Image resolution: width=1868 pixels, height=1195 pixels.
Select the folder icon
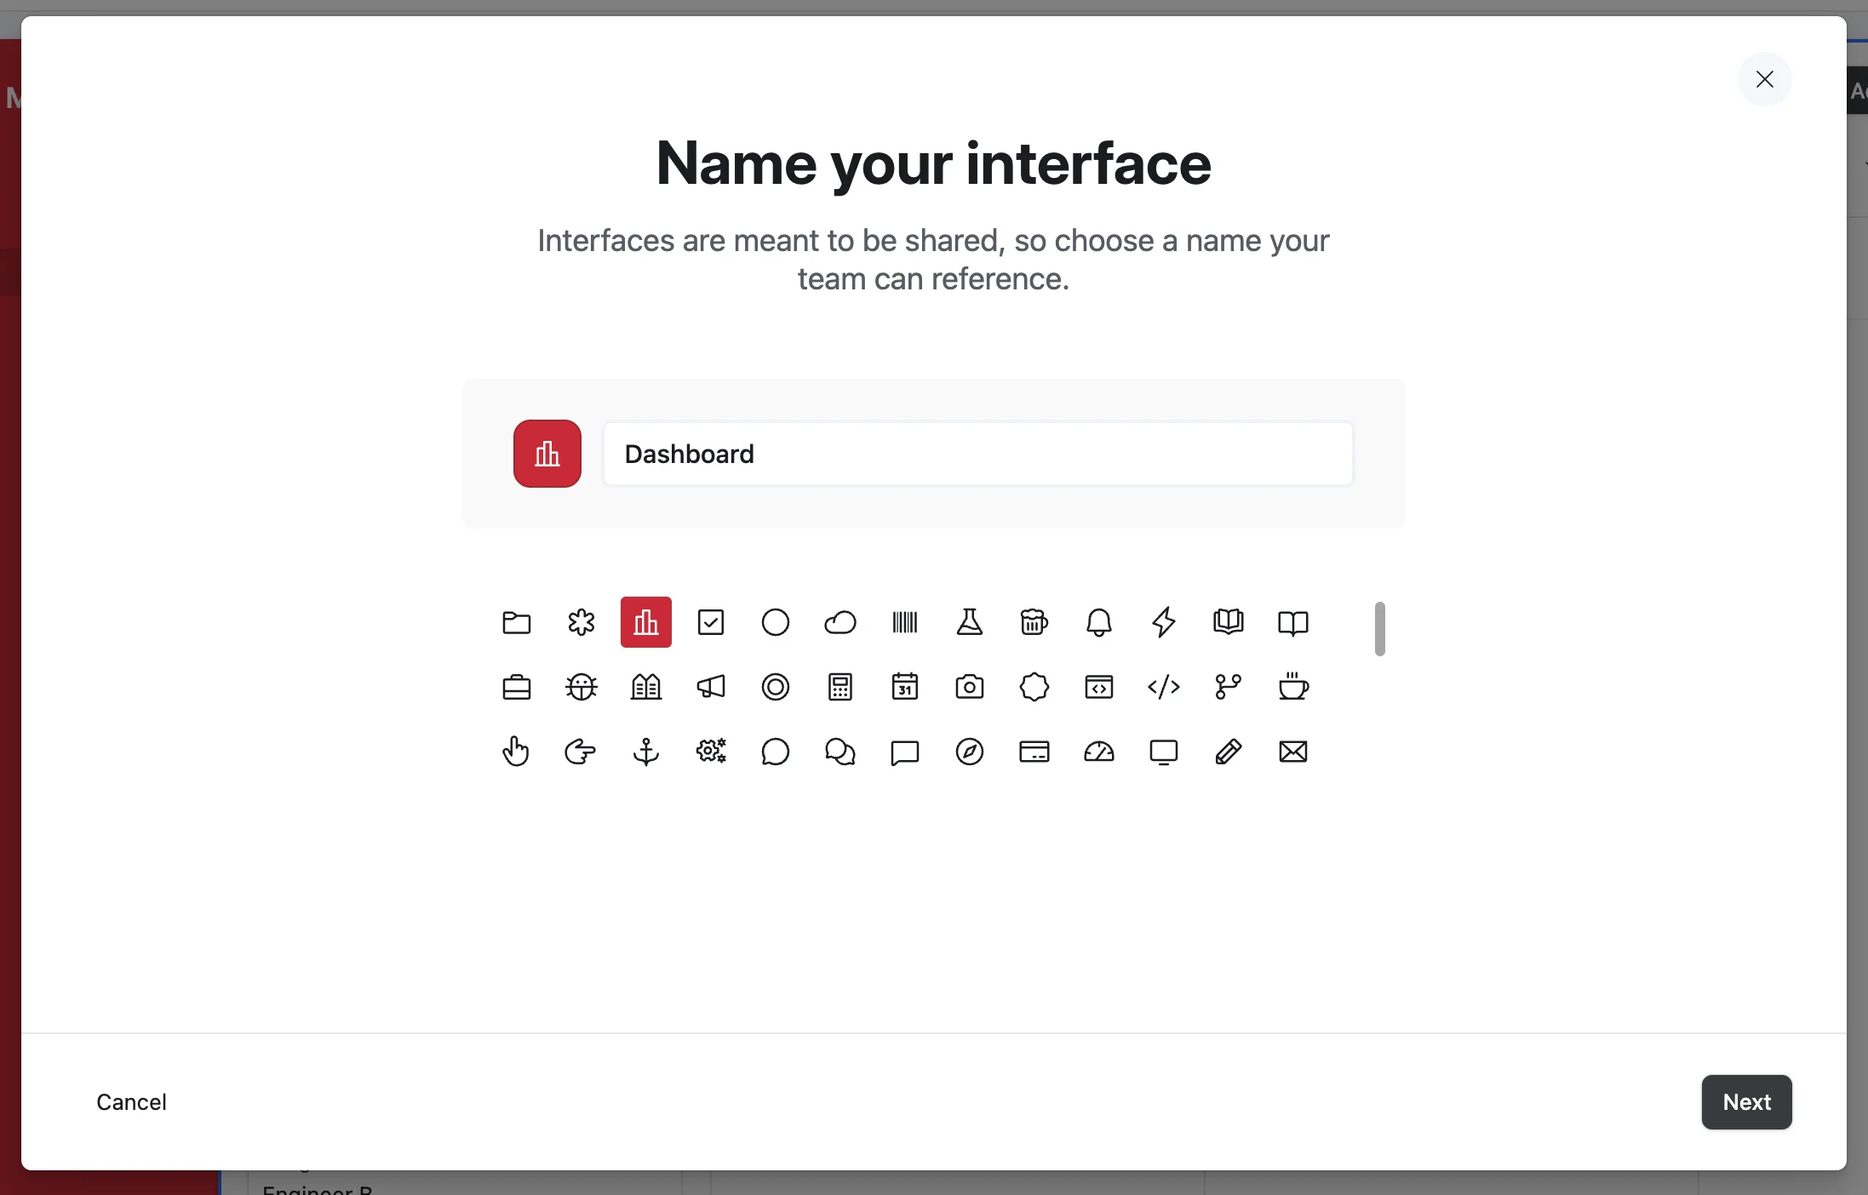[516, 622]
